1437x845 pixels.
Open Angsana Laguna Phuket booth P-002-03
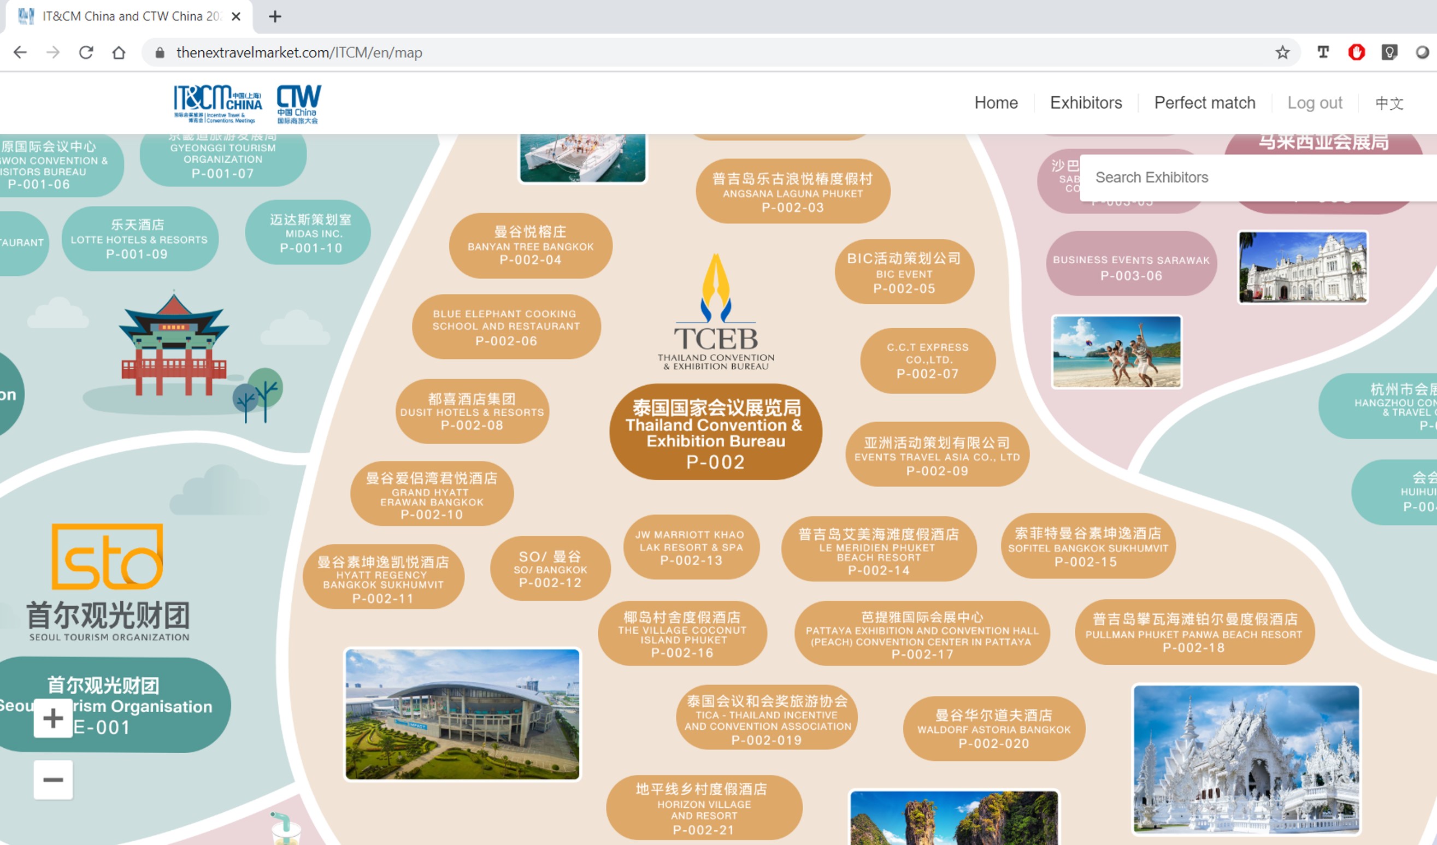point(793,192)
